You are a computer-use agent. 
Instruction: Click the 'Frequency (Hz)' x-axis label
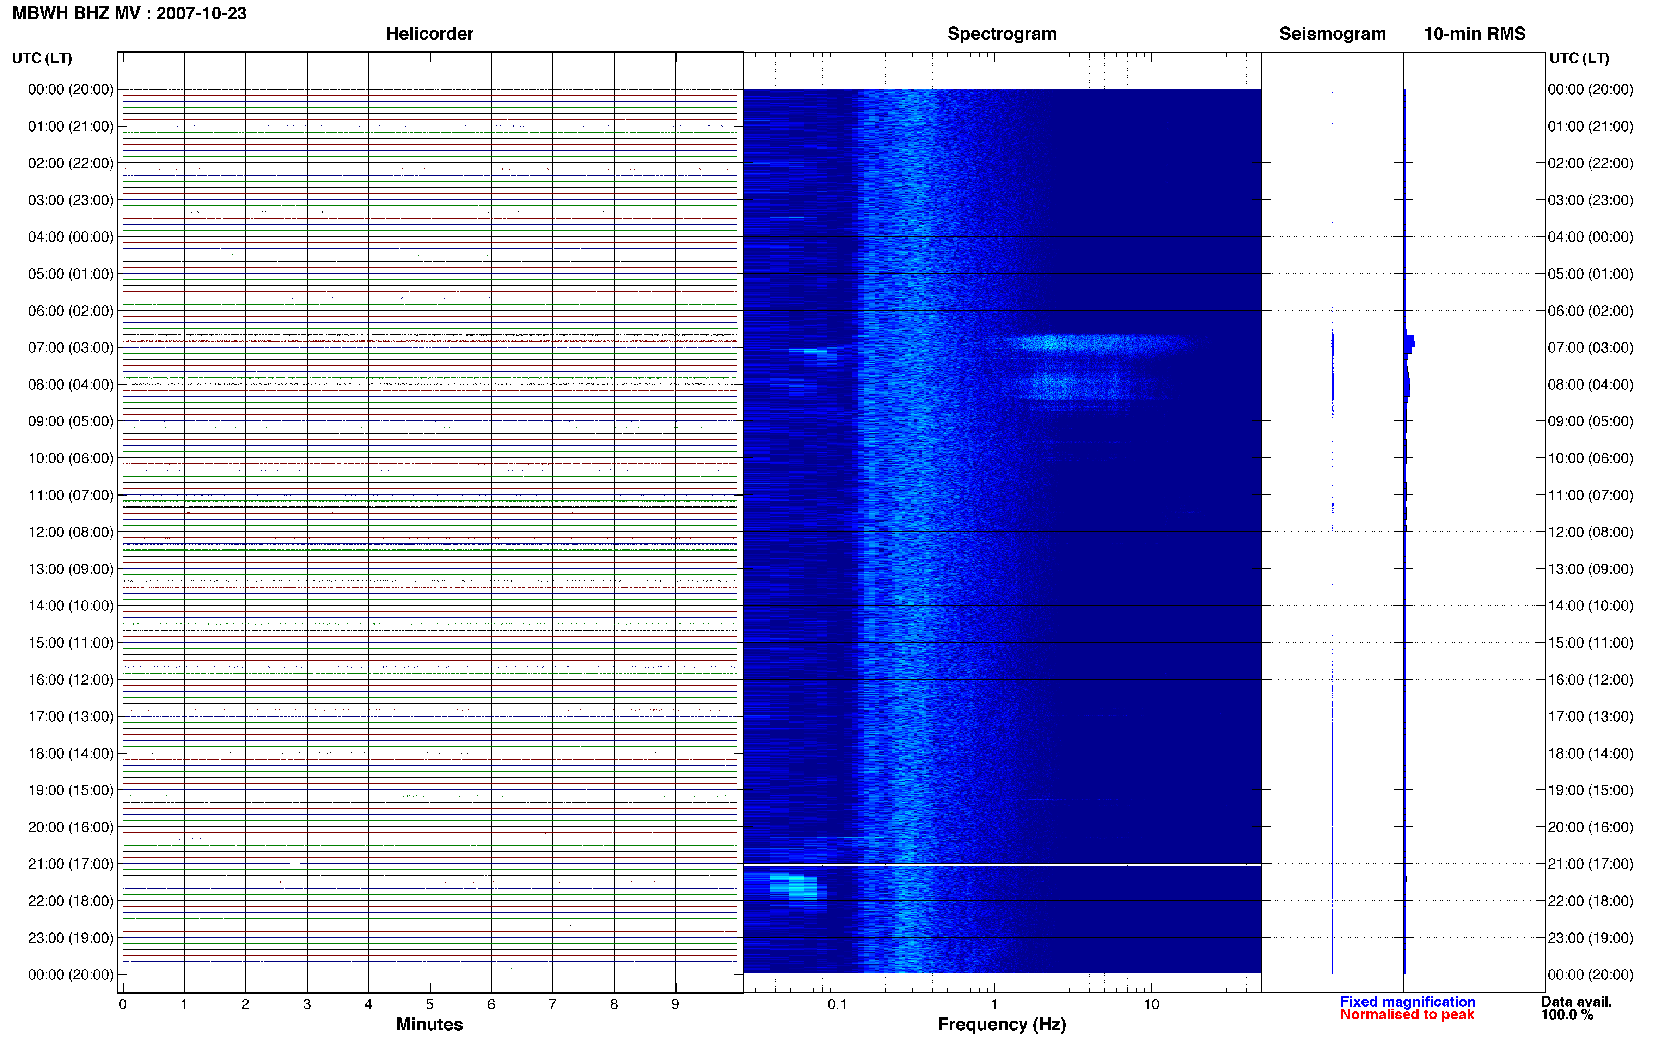pyautogui.click(x=1002, y=1024)
